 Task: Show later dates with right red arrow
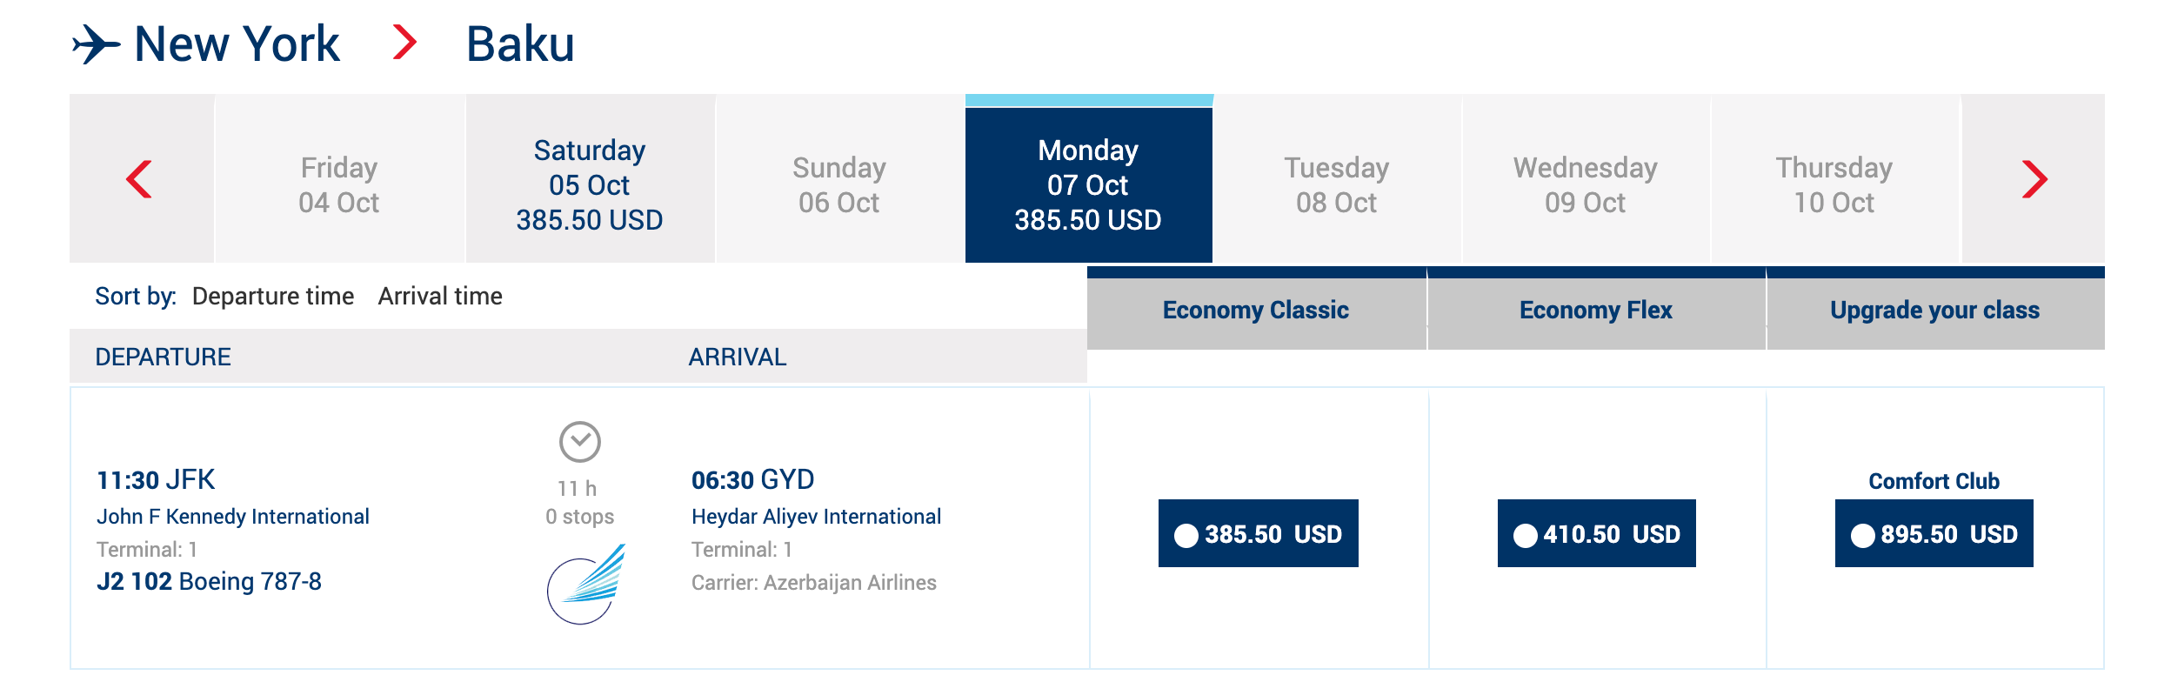[x=2034, y=179]
